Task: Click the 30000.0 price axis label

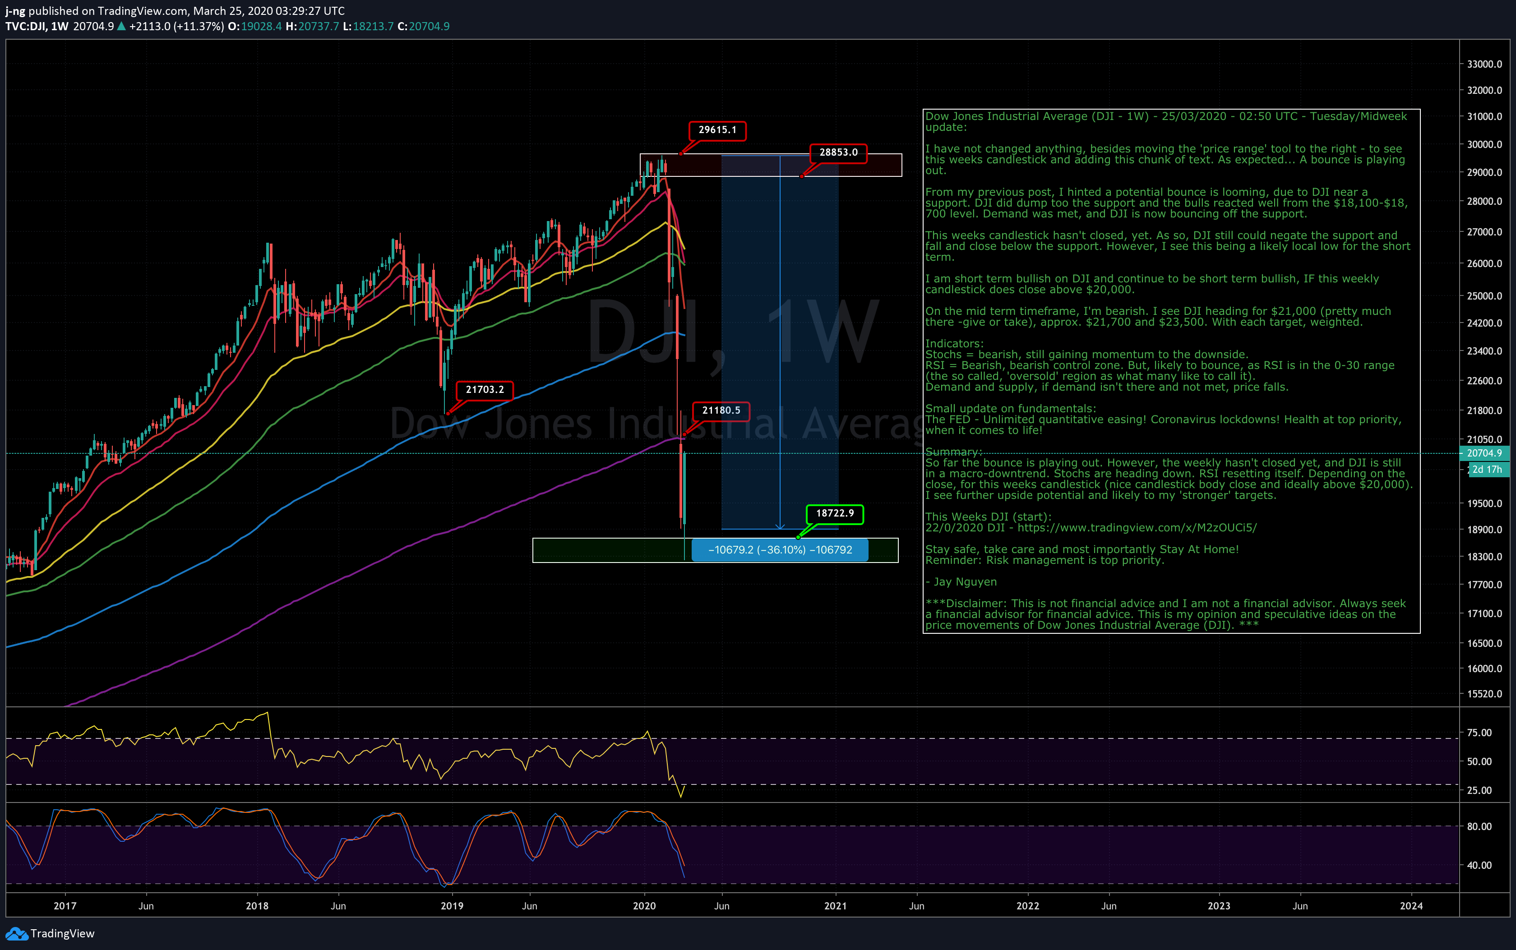Action: (x=1484, y=144)
